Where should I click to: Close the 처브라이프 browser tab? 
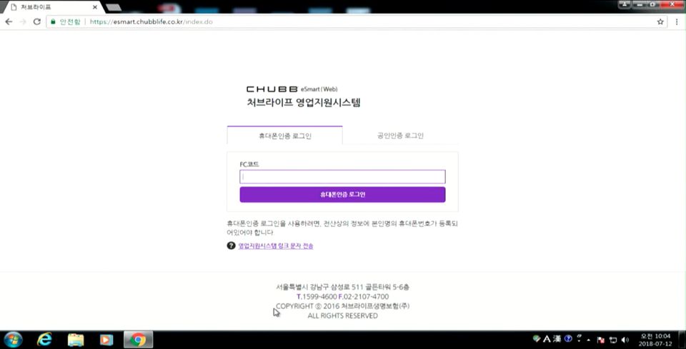click(x=95, y=7)
